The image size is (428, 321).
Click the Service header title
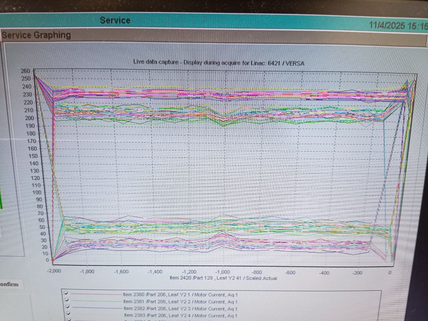[x=115, y=20]
